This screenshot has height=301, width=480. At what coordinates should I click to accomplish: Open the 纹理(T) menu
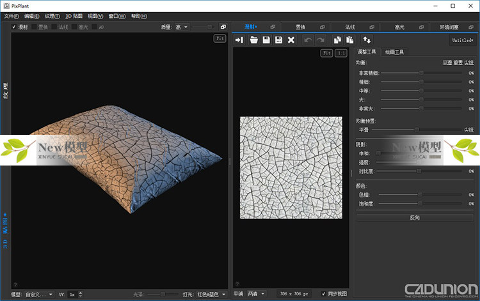[x=52, y=16]
